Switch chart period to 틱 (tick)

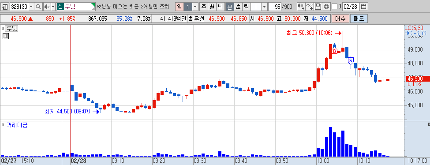pyautogui.click(x=246, y=7)
